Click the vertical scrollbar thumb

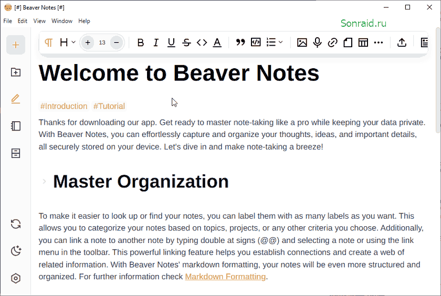438,80
